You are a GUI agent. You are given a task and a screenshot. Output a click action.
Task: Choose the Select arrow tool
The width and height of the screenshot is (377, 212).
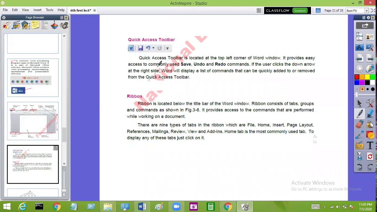(360, 103)
